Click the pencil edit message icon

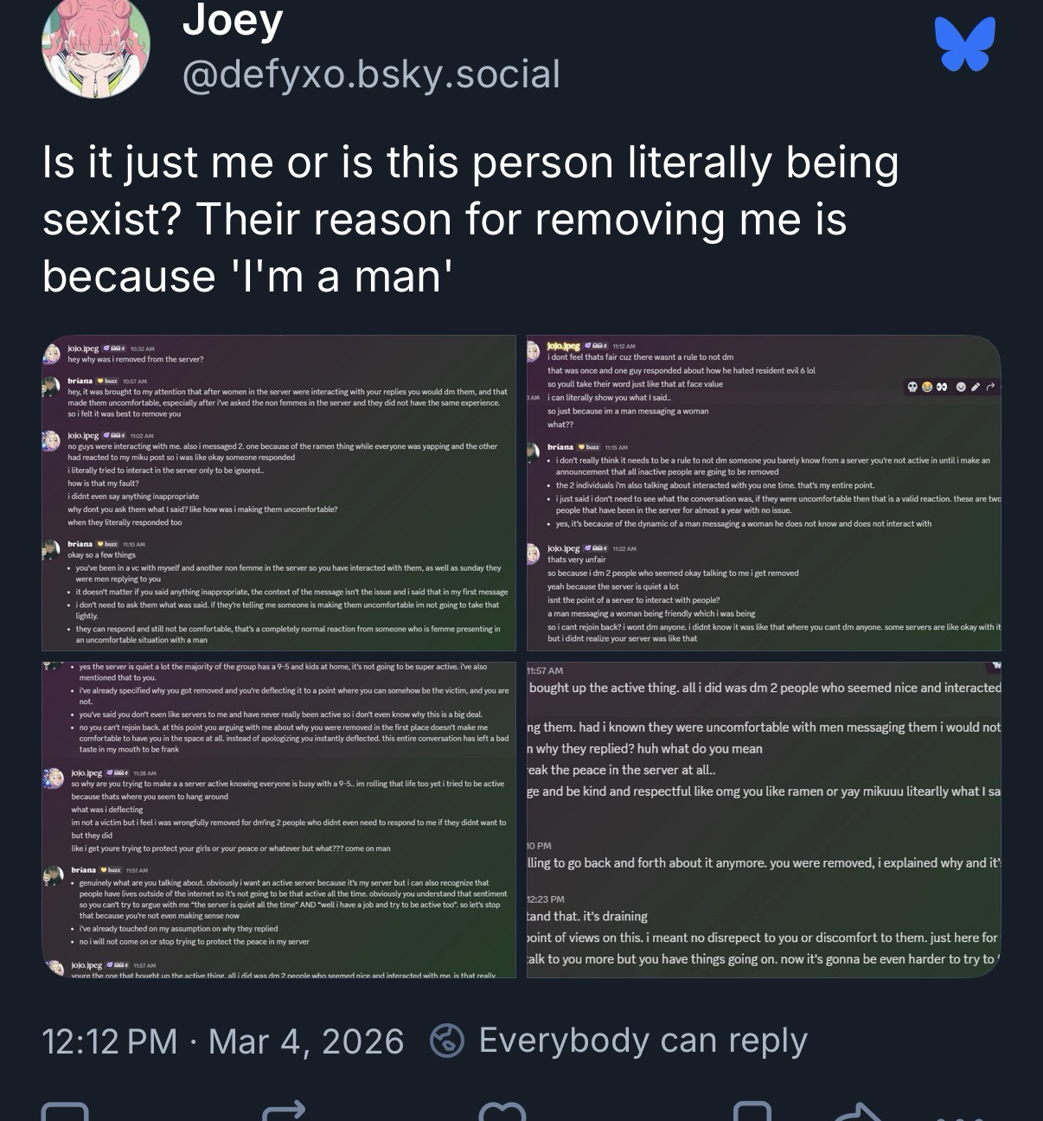(976, 387)
